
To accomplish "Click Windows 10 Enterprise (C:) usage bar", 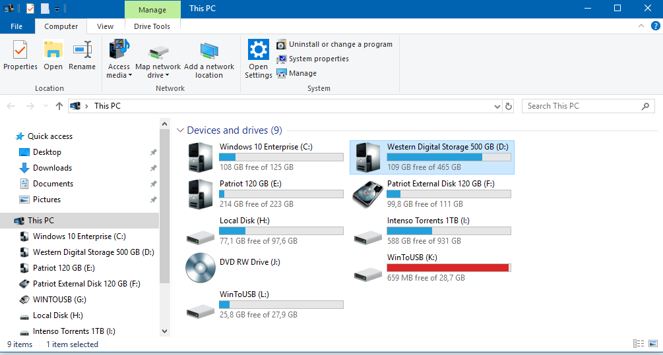I will coord(281,157).
